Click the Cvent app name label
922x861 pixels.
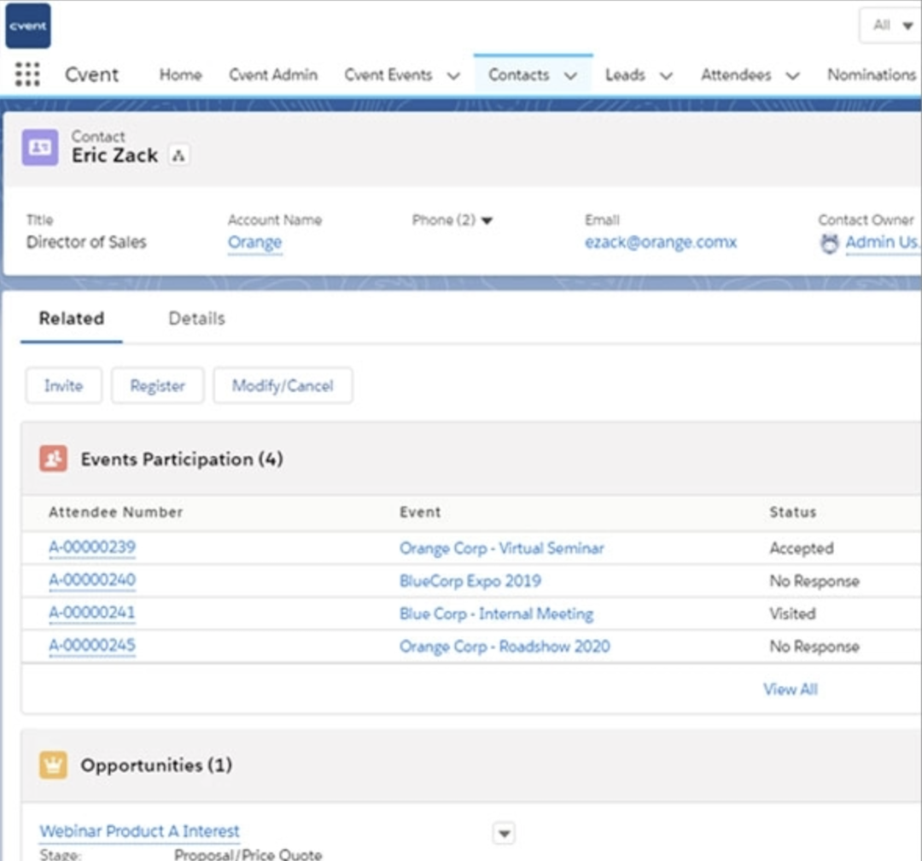[91, 75]
